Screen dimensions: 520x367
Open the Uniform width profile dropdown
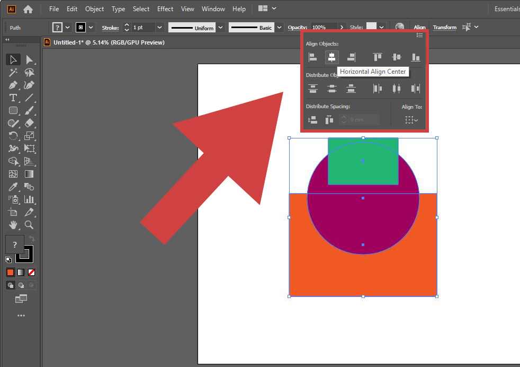pos(220,27)
